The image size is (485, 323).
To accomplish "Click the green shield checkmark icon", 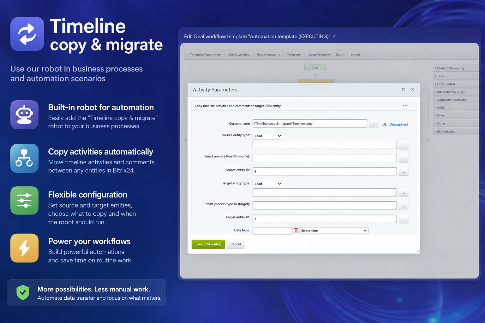I will [23, 292].
